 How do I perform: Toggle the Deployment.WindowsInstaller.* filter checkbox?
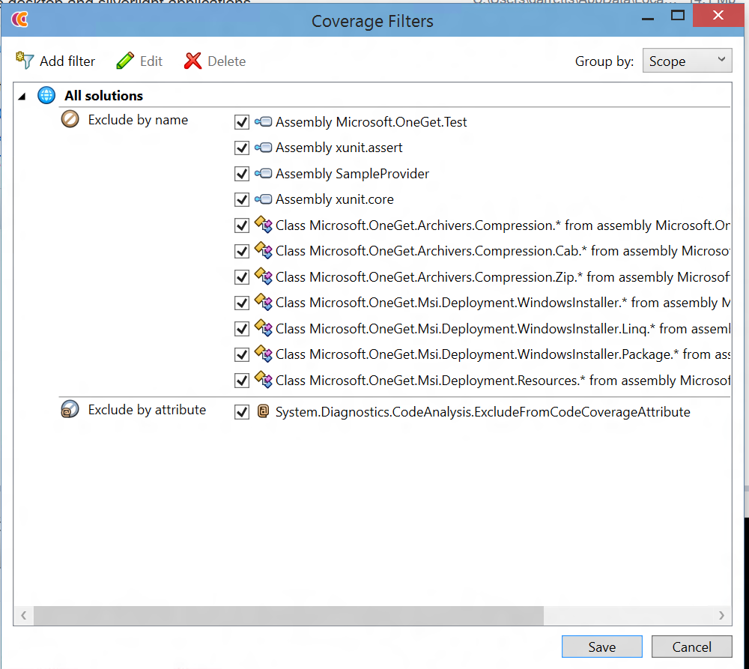click(242, 303)
